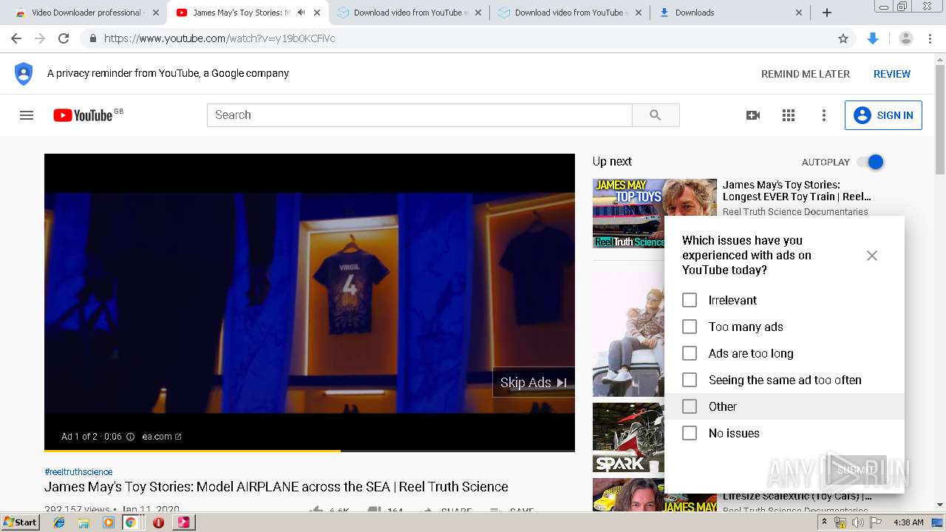Open media player from taskbar
Viewport: 946px width, 532px height.
pos(109,522)
